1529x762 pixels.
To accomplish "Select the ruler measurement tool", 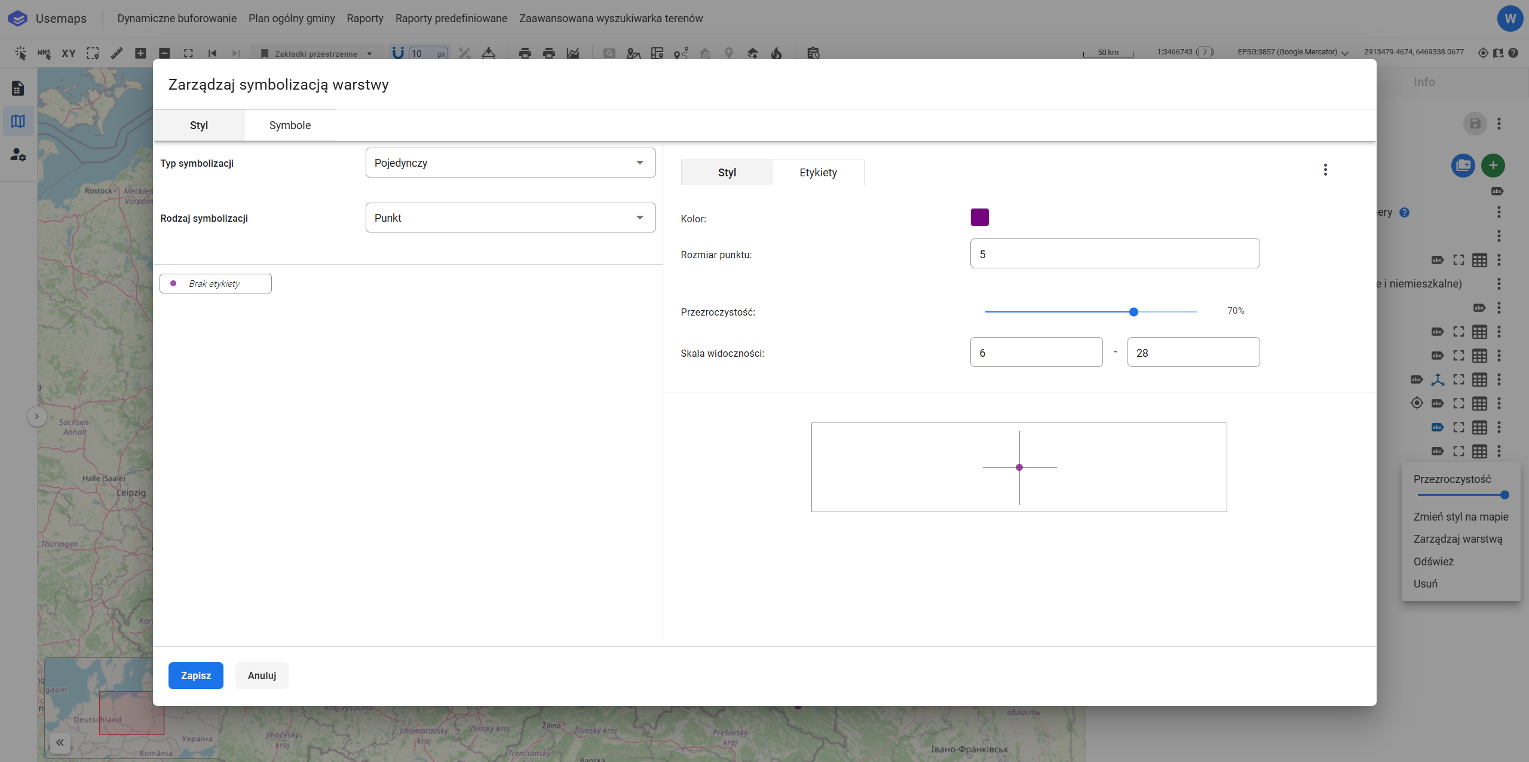I will [x=117, y=53].
